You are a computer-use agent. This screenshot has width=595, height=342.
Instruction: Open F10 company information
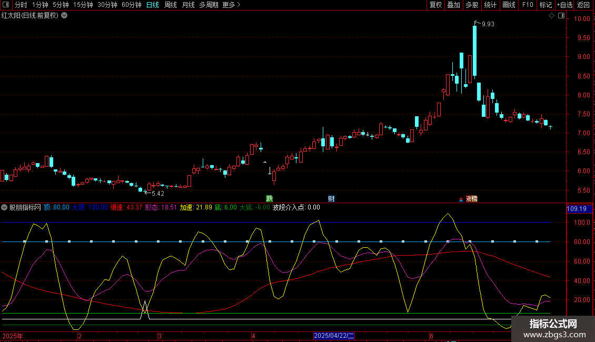(527, 5)
